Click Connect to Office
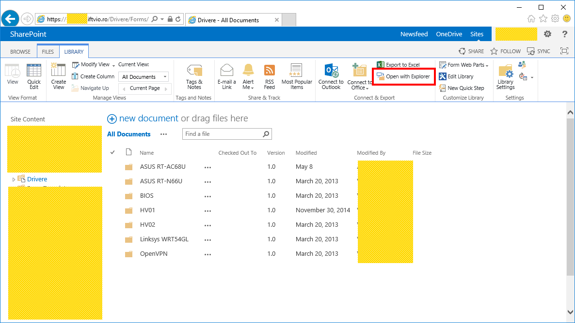Image resolution: width=575 pixels, height=323 pixels. (359, 76)
